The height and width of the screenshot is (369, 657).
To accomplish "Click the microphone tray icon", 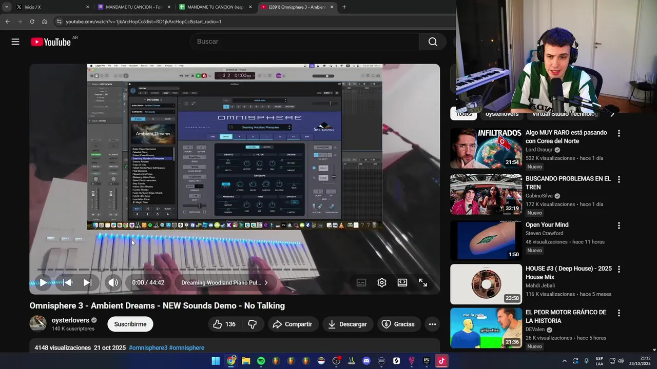I will [586, 361].
